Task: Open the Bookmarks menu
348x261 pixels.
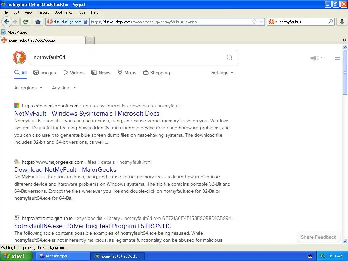Action: tap(63, 12)
